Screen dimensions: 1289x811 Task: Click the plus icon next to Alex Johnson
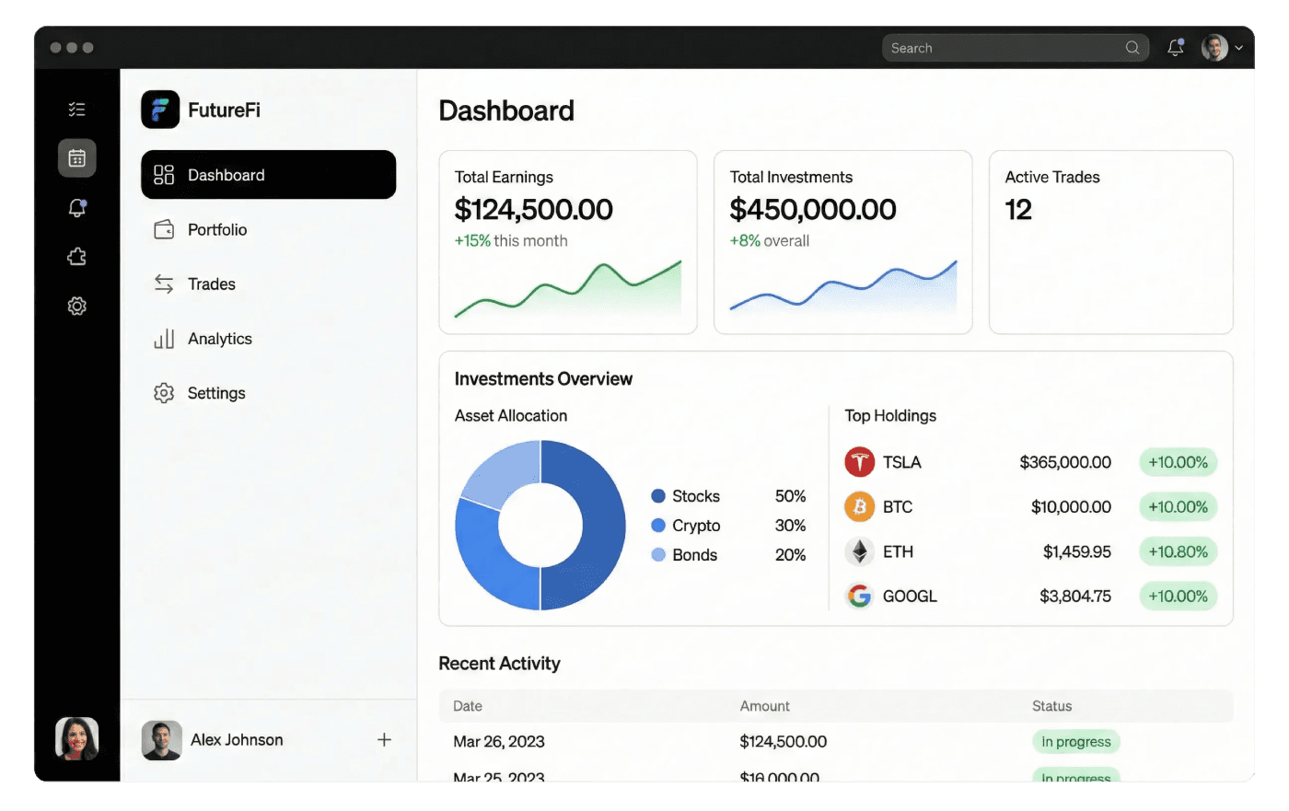pos(384,739)
